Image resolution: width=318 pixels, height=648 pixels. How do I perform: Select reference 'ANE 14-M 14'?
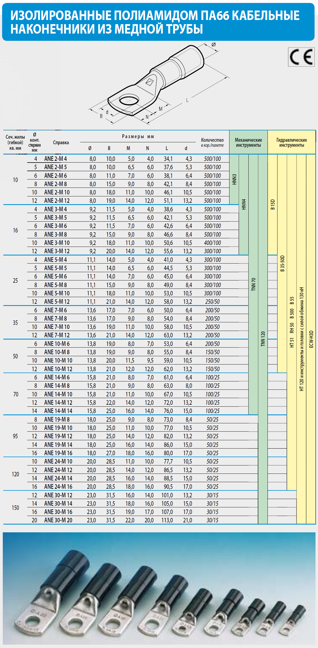(x=58, y=411)
